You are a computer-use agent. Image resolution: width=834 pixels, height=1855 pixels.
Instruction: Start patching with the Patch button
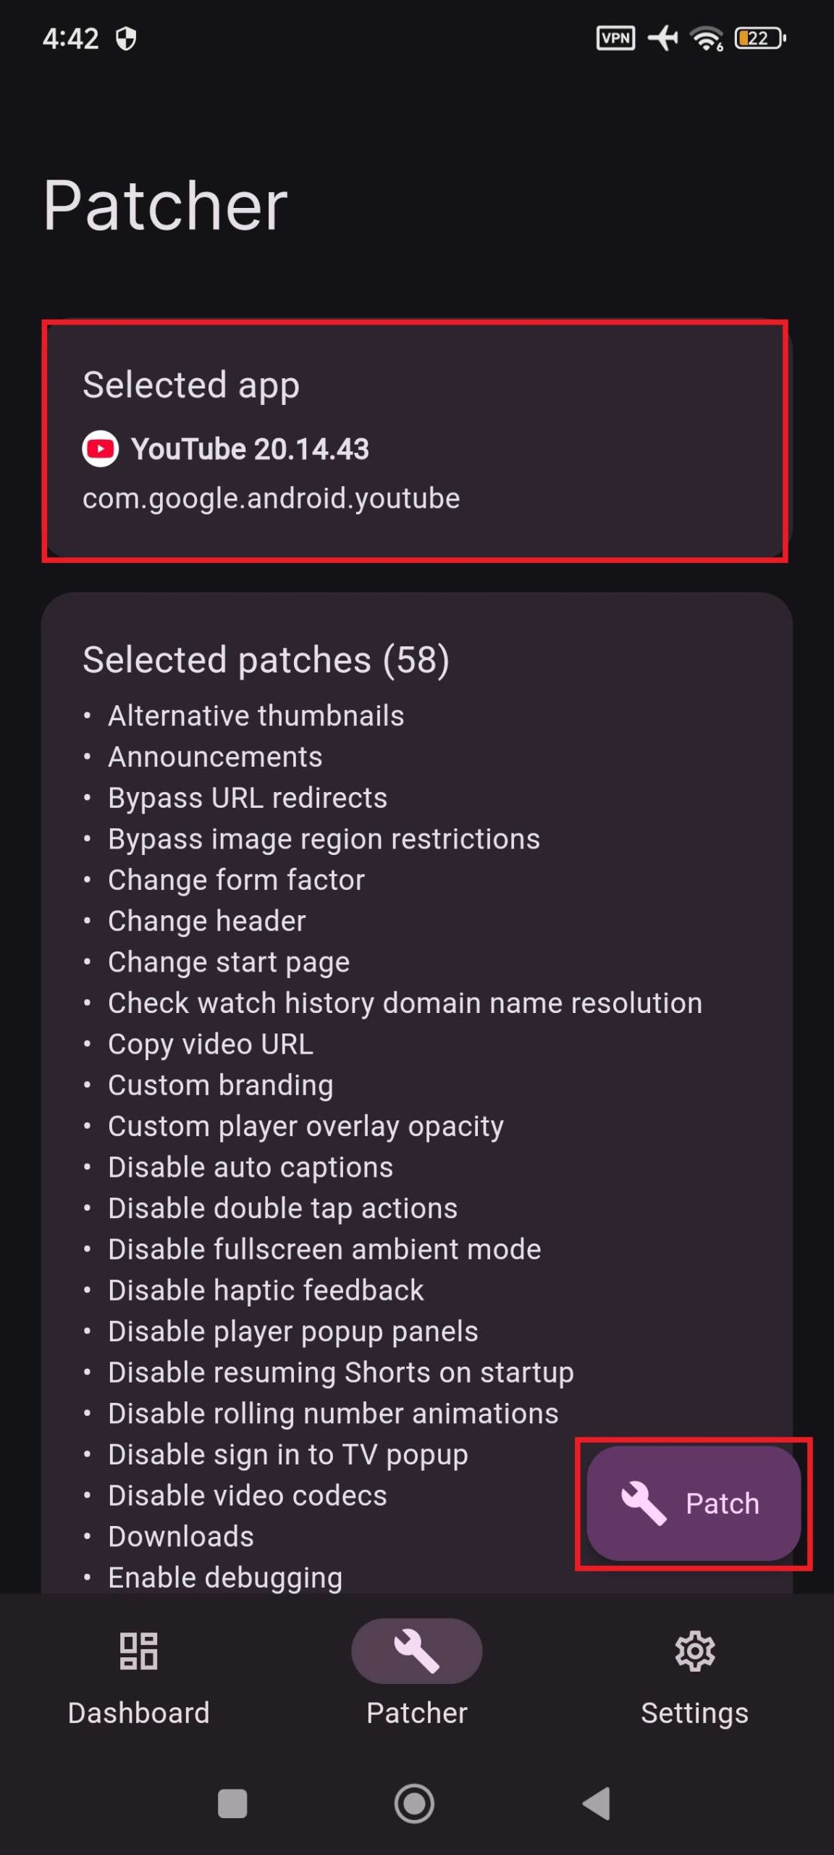pyautogui.click(x=693, y=1503)
